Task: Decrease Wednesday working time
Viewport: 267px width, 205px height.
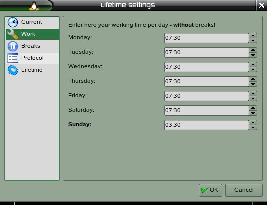Action: pyautogui.click(x=253, y=70)
